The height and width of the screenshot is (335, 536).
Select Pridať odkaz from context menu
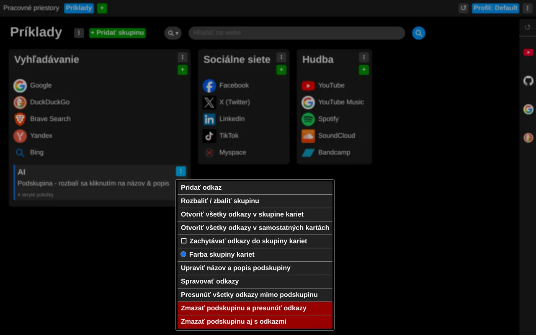tap(255, 188)
